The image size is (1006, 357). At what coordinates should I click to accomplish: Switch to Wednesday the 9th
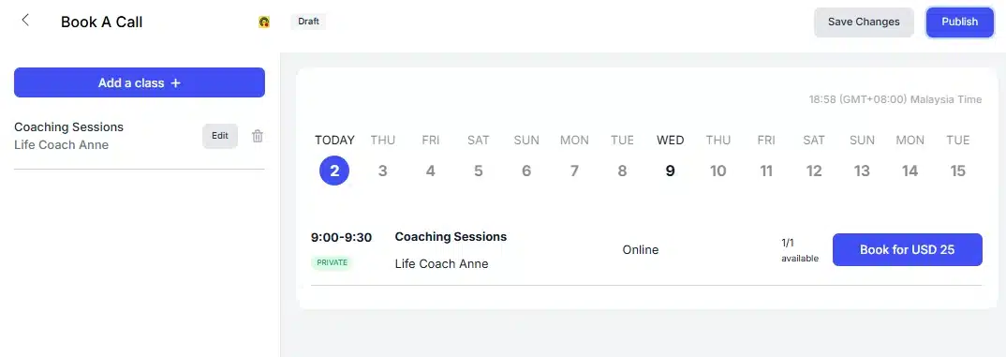tap(670, 171)
